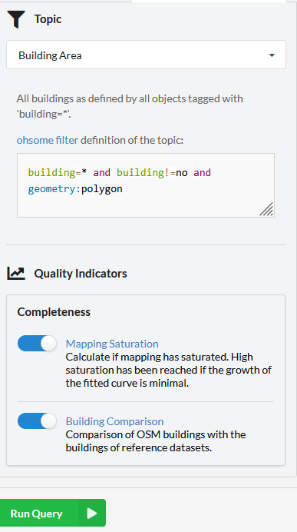Click the 'All buildings as defined' description

[130, 106]
